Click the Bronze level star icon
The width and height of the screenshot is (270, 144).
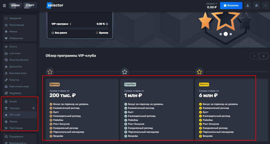click(x=50, y=71)
